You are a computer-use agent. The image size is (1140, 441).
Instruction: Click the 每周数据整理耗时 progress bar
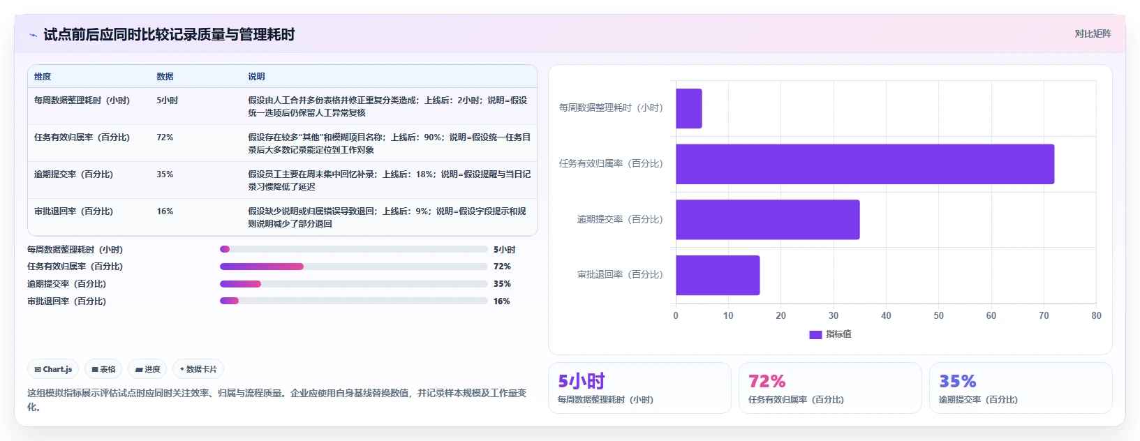click(x=353, y=249)
